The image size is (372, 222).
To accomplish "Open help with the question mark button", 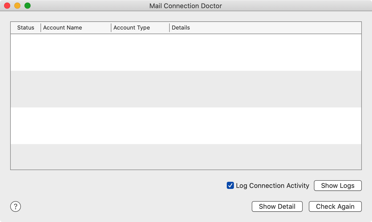I will 16,206.
